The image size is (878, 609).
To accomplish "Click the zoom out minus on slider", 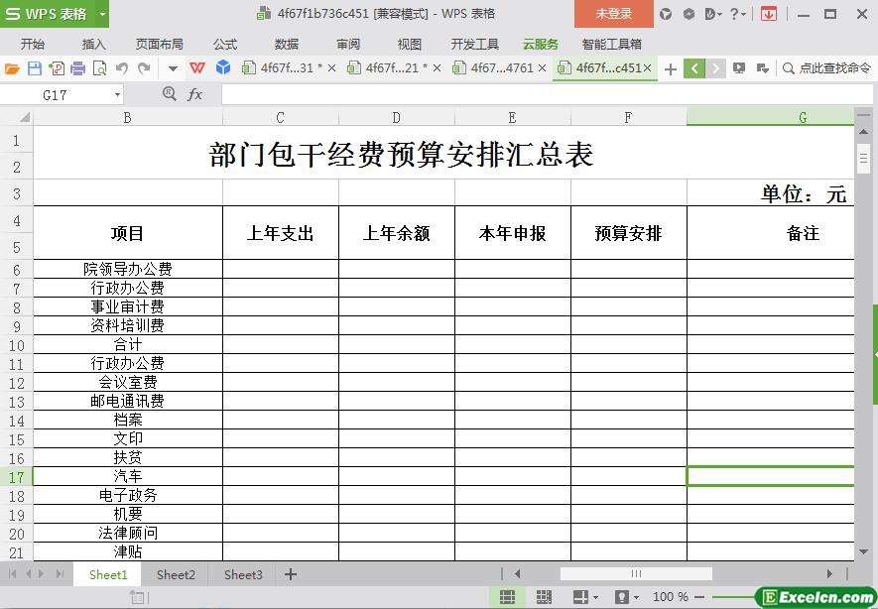I will (700, 597).
